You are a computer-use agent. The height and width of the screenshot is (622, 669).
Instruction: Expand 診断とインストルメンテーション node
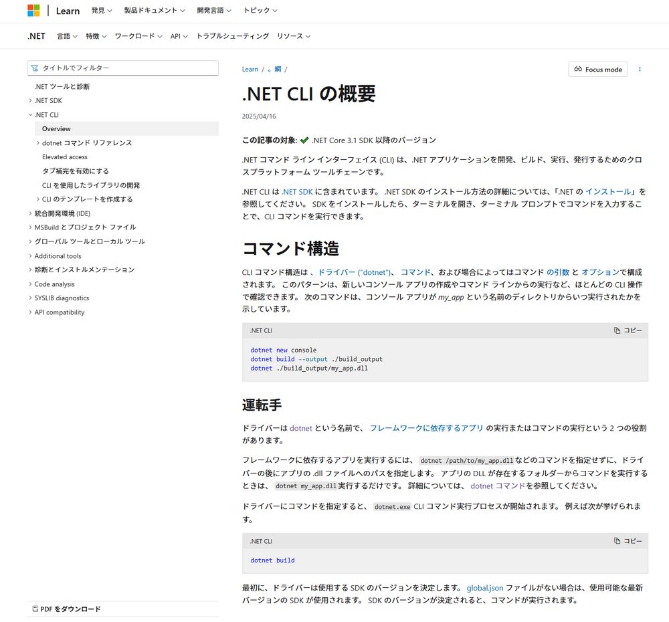point(30,270)
